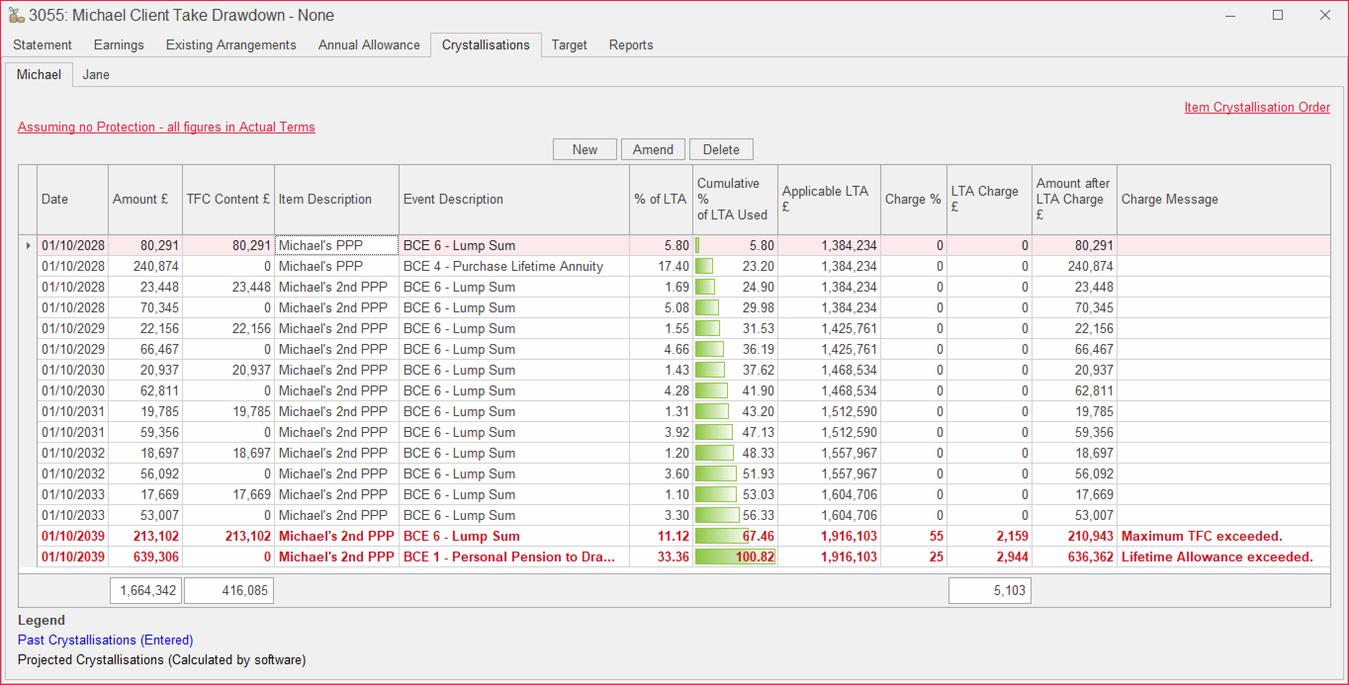Click the Assuming no Protection link
Screen dimensions: 1349x685
pyautogui.click(x=166, y=127)
